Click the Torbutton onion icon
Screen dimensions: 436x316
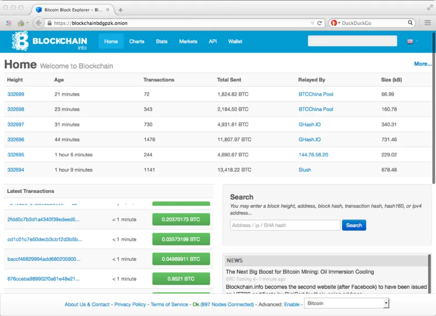pyautogui.click(x=21, y=23)
